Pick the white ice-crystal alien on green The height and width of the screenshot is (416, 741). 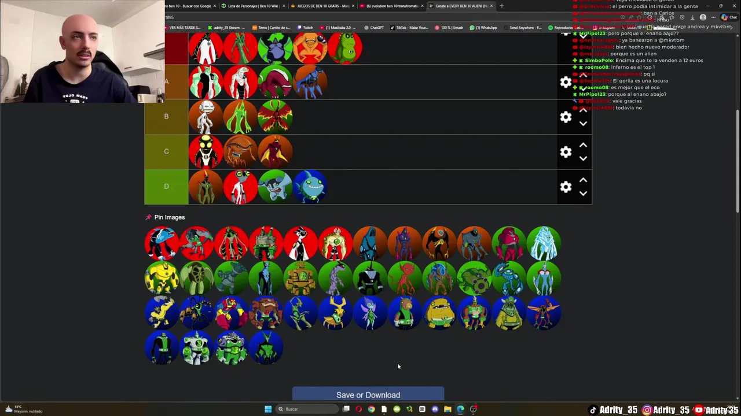tap(544, 243)
